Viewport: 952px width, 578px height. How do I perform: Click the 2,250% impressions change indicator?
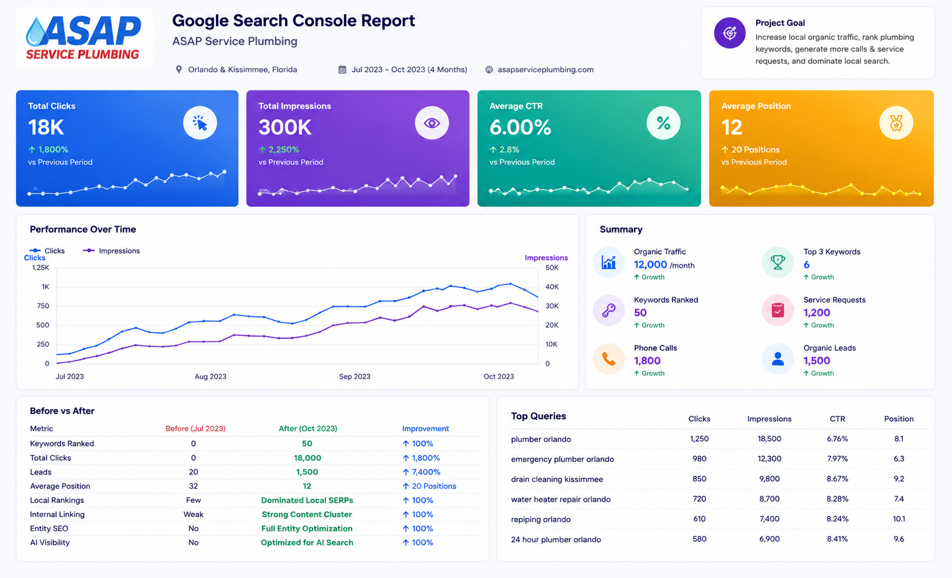click(279, 150)
